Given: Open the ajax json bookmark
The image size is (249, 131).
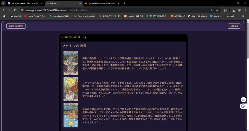Looking at the screenshot, I should coord(216,16).
